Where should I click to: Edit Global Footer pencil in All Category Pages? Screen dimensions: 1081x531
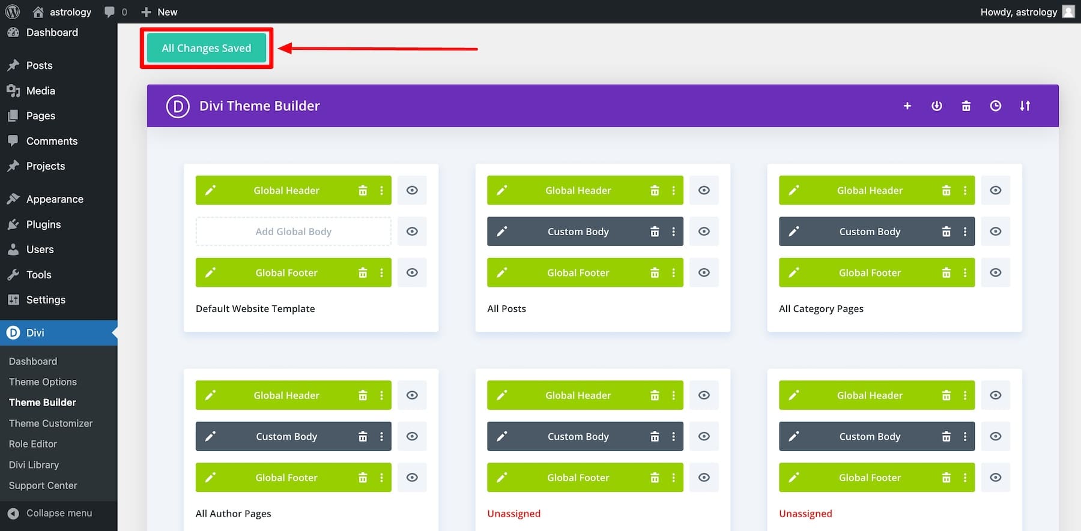click(x=794, y=272)
